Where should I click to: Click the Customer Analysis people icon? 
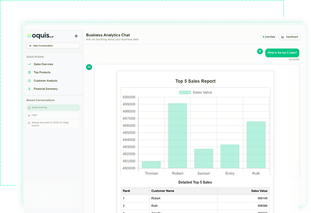29,81
